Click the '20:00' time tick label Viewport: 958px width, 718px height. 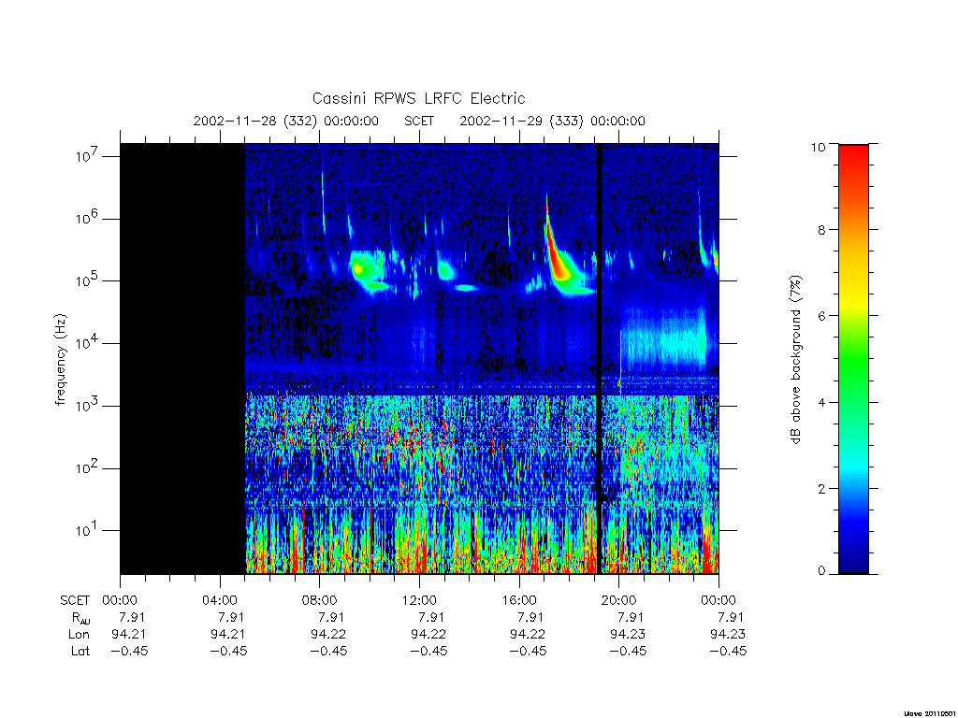click(619, 600)
